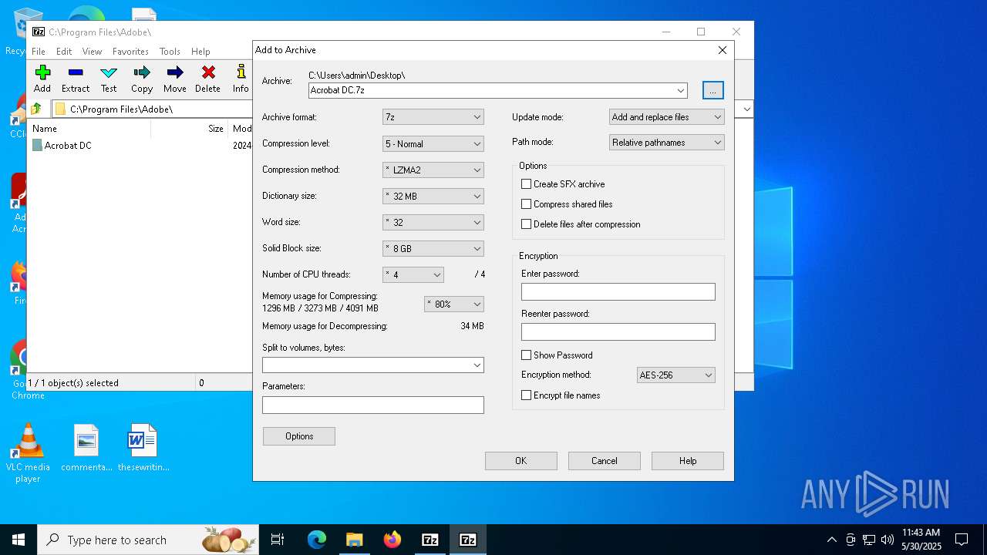Open the CPU threads dropdown
Viewport: 987px width, 555px height.
(413, 274)
